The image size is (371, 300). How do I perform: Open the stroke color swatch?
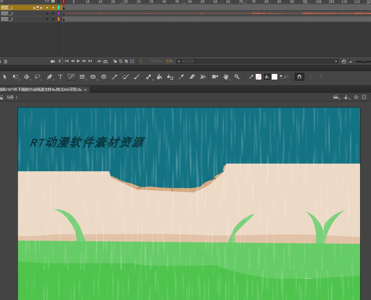click(259, 77)
